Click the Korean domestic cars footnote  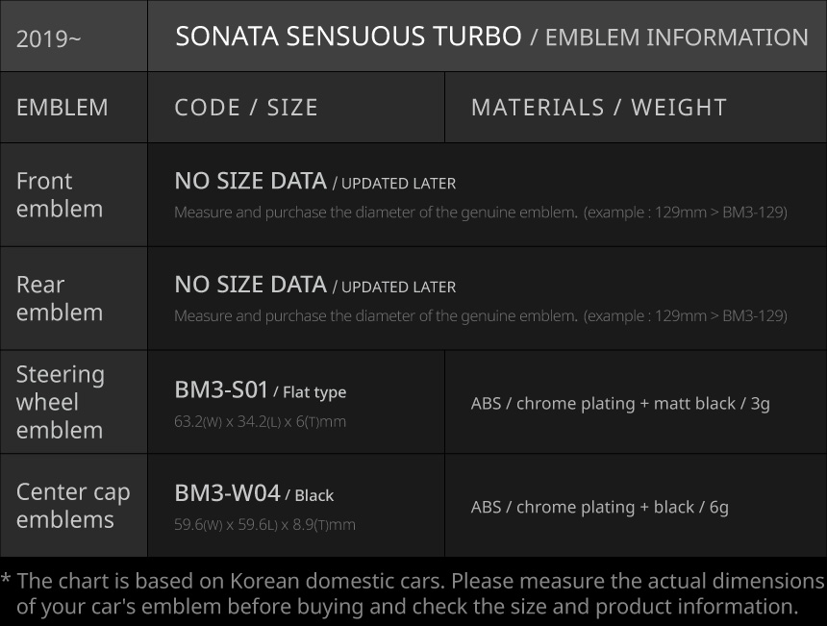(x=413, y=594)
